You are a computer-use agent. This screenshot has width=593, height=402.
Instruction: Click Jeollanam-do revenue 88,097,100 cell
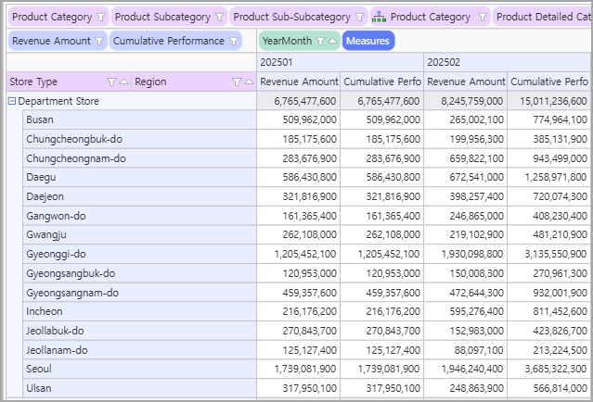click(x=466, y=350)
